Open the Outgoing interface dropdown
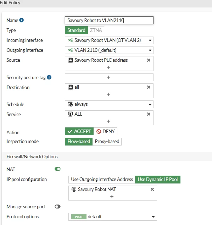Image resolution: width=212 pixels, height=225 pixels. point(109,50)
